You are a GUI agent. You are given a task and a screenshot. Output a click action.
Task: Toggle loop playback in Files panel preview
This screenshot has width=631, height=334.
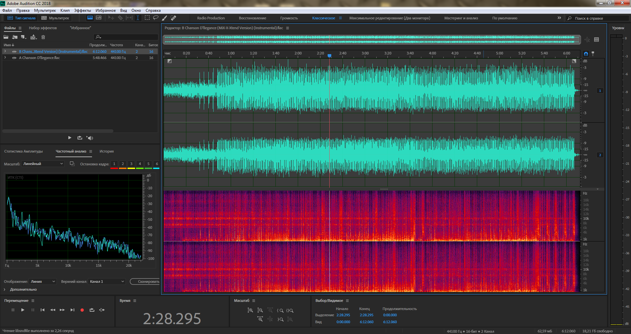click(x=80, y=138)
